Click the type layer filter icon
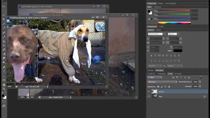Screen dimensions: 210x118 click(181, 77)
